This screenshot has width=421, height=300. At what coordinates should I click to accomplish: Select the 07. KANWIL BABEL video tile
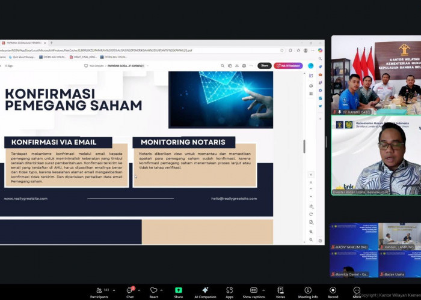coord(376,75)
